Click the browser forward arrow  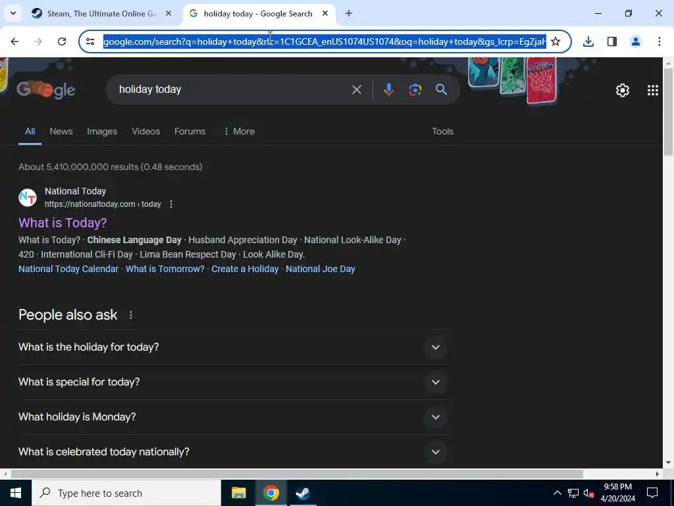pyautogui.click(x=38, y=42)
